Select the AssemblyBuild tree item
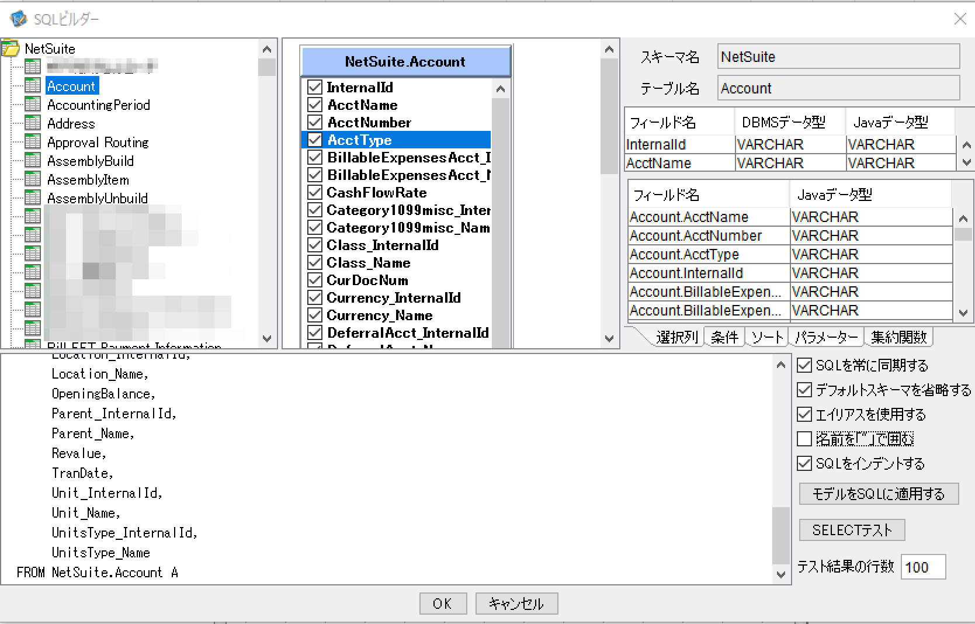 pyautogui.click(x=91, y=161)
